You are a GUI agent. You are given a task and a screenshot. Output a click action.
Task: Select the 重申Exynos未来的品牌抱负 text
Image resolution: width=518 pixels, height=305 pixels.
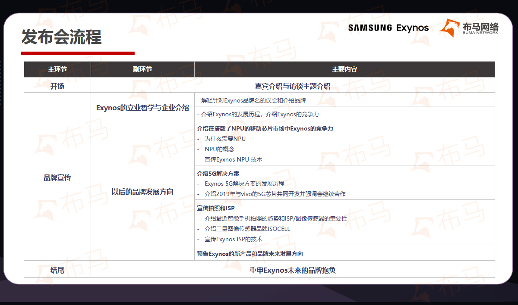(x=293, y=271)
